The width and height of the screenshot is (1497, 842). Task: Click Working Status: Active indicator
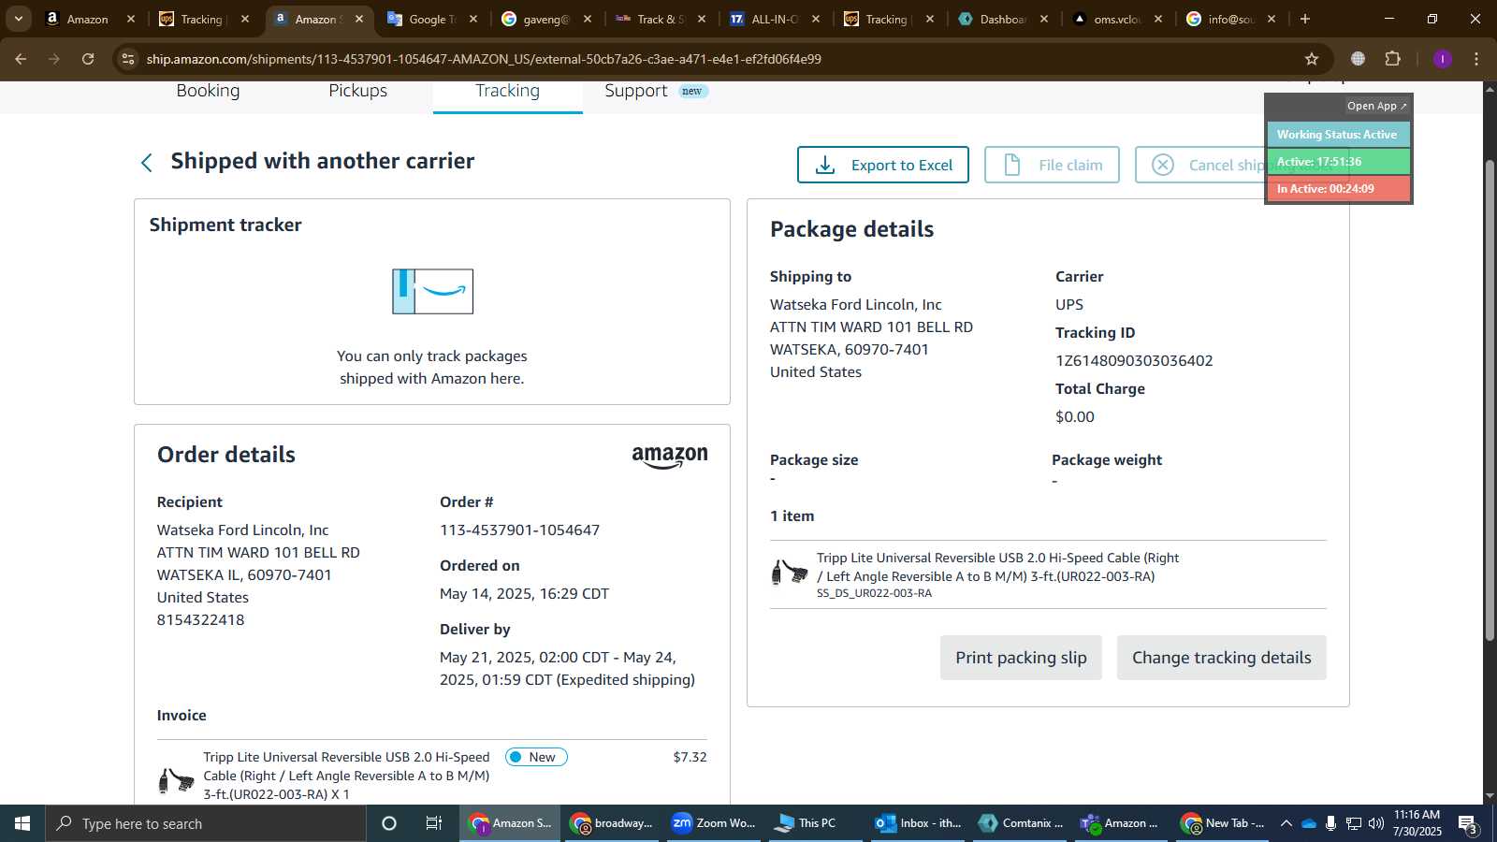pyautogui.click(x=1337, y=135)
